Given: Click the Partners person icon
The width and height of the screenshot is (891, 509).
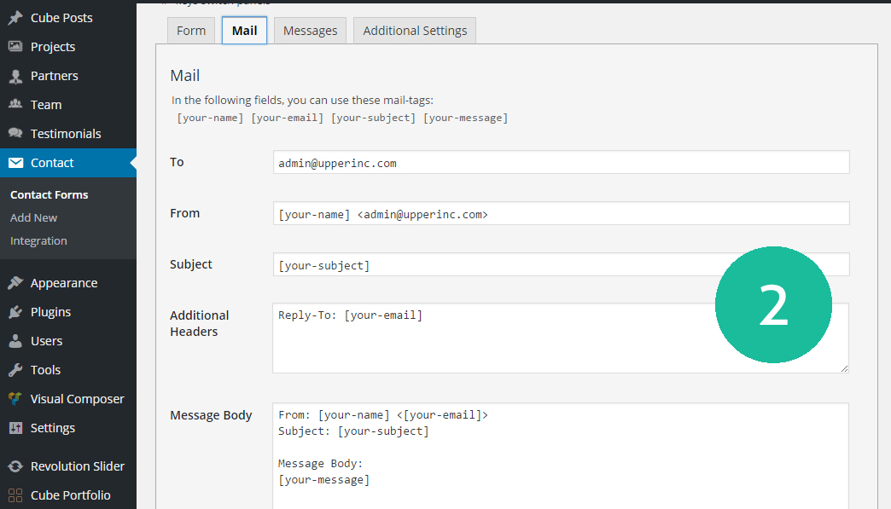Looking at the screenshot, I should click(15, 76).
